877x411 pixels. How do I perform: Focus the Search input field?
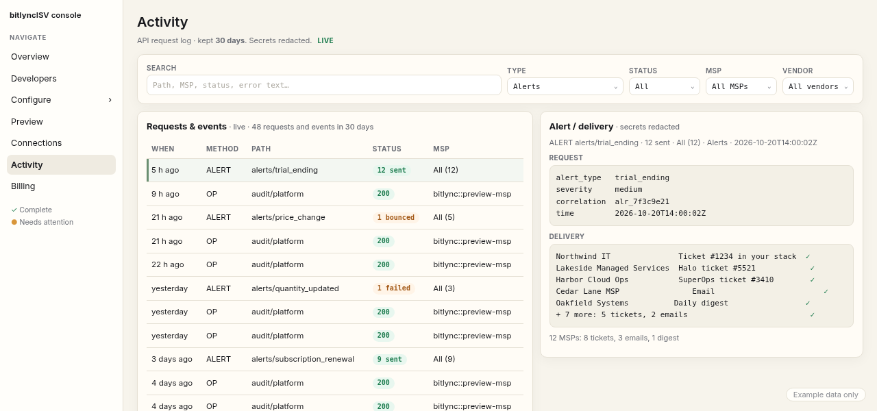pos(324,85)
